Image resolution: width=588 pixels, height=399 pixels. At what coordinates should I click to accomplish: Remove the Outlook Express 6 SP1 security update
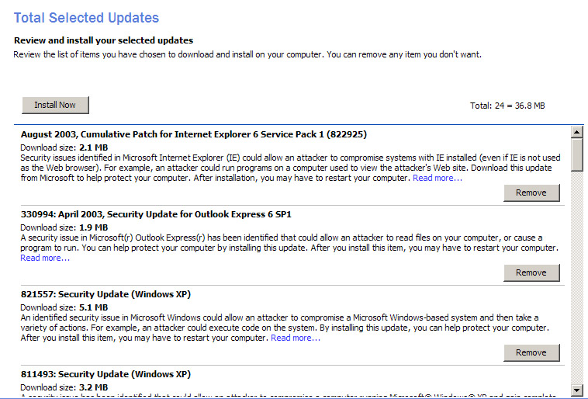pyautogui.click(x=531, y=272)
